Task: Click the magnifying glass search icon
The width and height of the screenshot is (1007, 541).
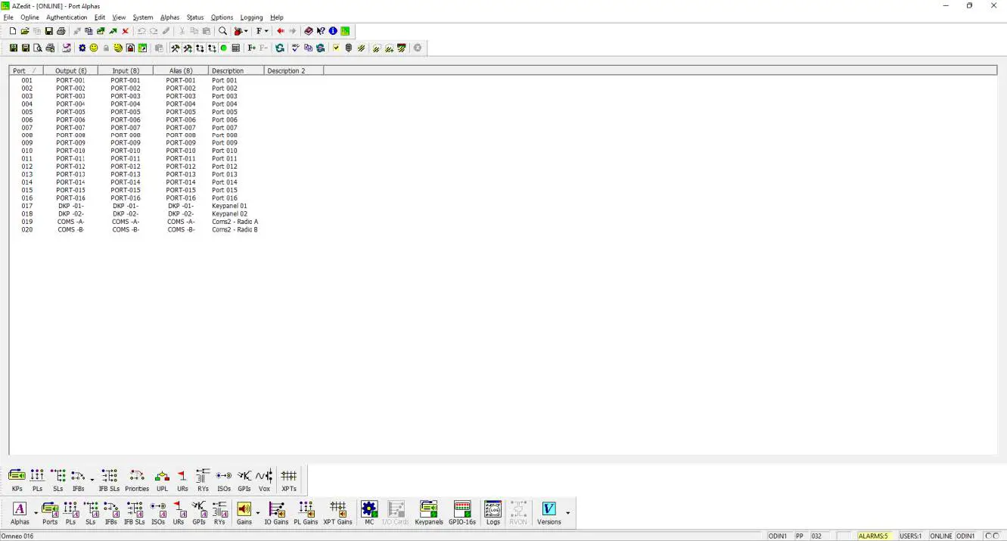Action: pyautogui.click(x=223, y=31)
